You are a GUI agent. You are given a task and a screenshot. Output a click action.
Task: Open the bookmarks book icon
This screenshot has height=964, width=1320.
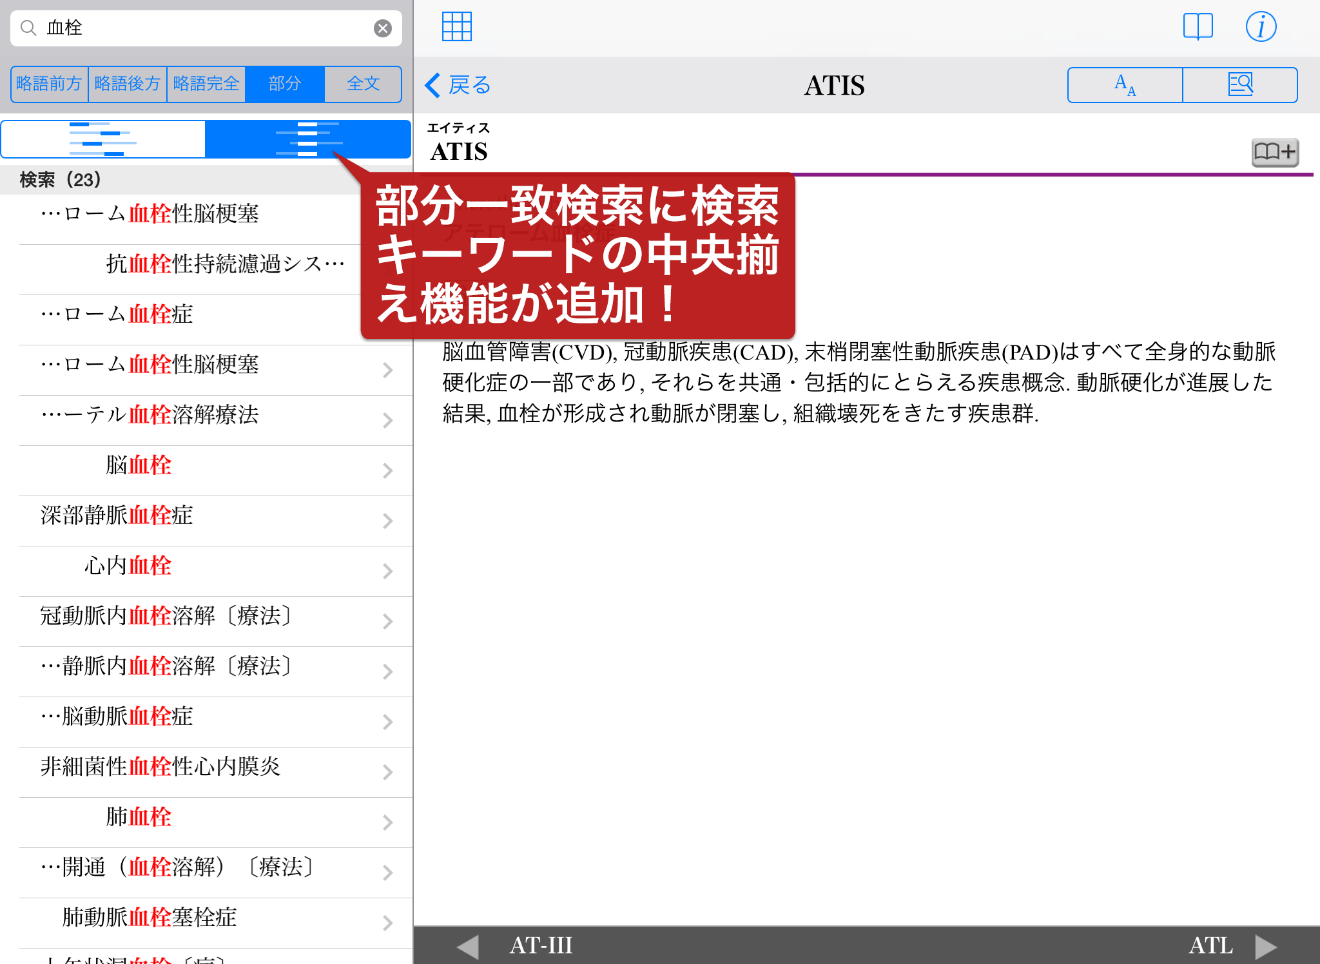pos(1198,27)
